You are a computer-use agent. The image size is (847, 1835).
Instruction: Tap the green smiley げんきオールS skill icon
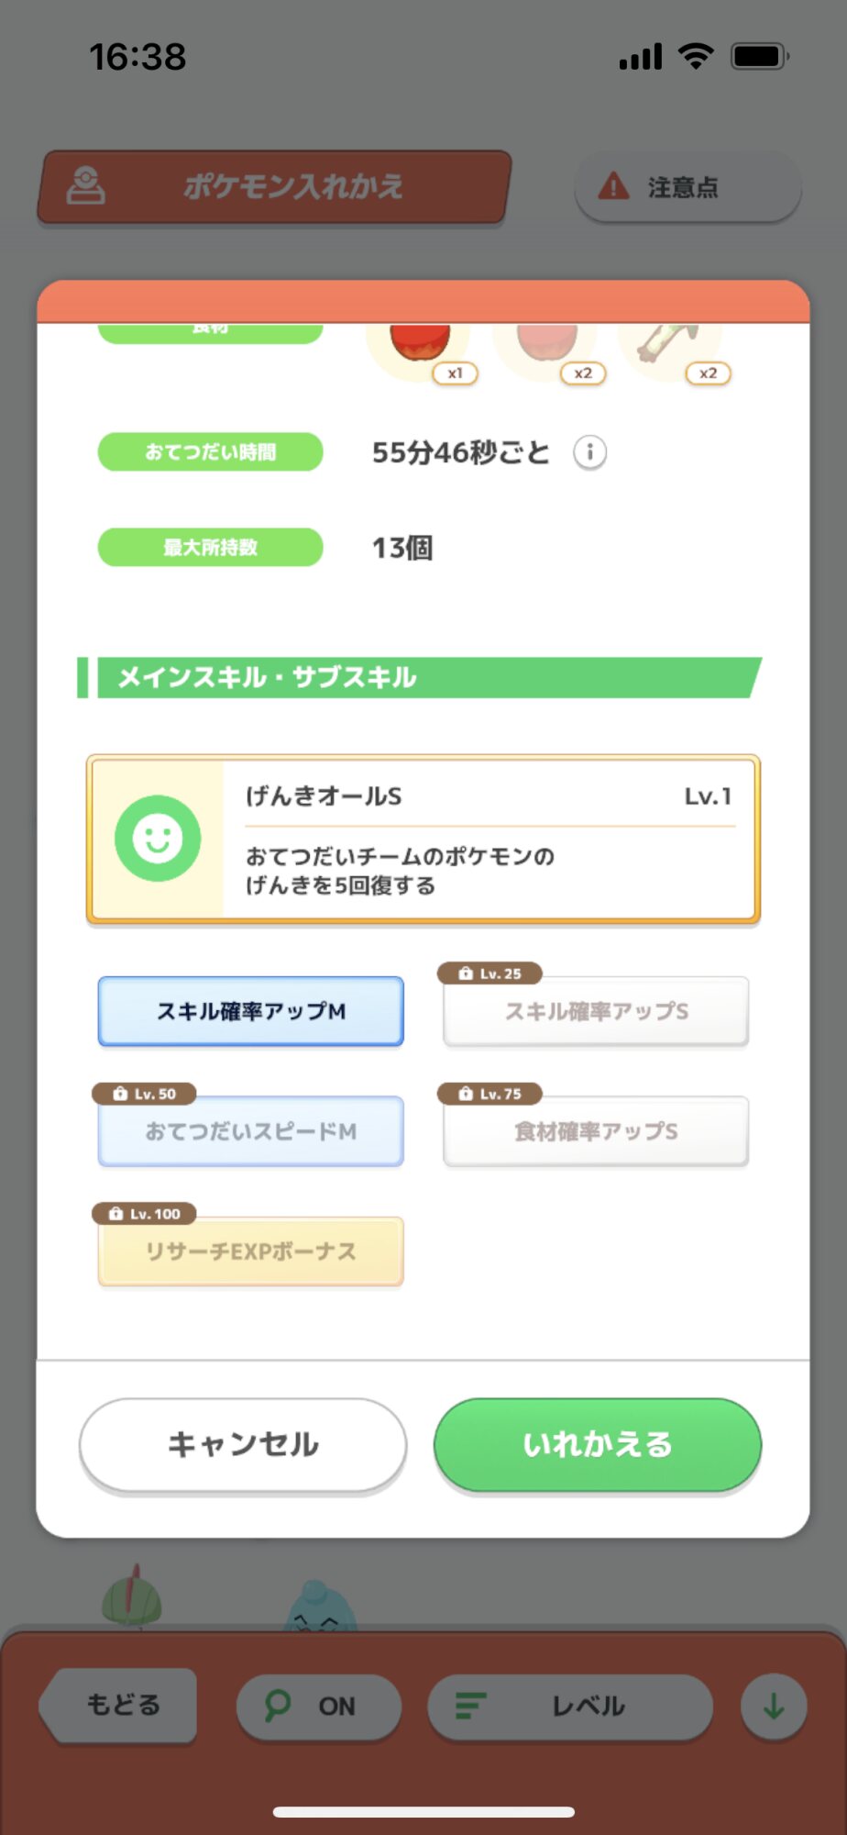tap(158, 838)
